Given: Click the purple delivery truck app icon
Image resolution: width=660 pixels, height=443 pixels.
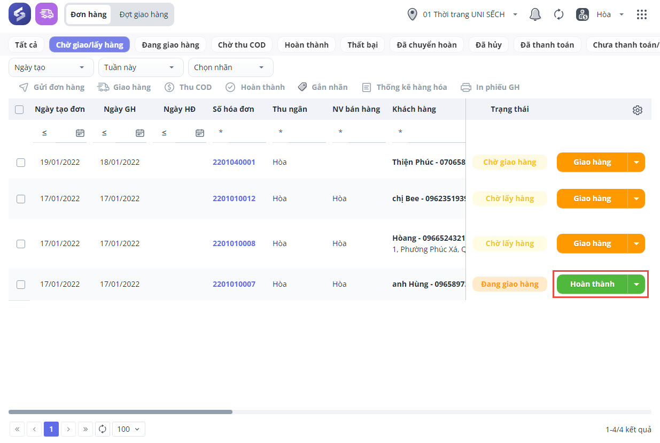Looking at the screenshot, I should (x=46, y=14).
